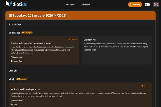
Task: Go to the Dashboard
Action: (x=85, y=5)
